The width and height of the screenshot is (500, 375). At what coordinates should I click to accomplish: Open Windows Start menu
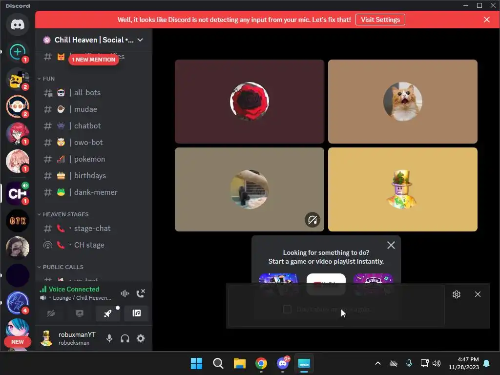196,363
